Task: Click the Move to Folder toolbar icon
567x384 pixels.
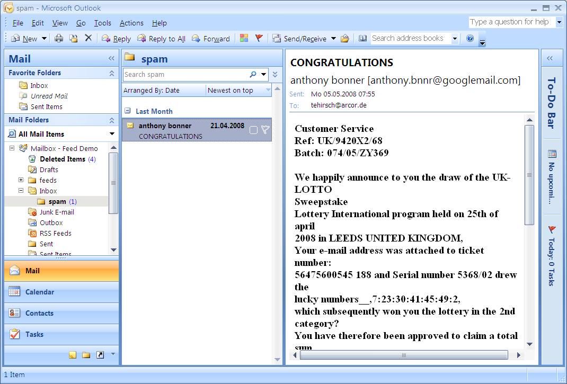Action: [74, 39]
